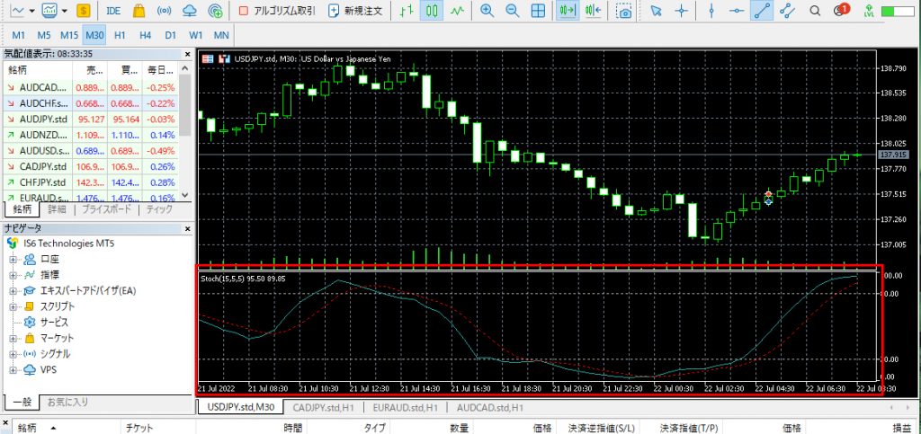Click the zoom in magnifier icon

[x=487, y=11]
